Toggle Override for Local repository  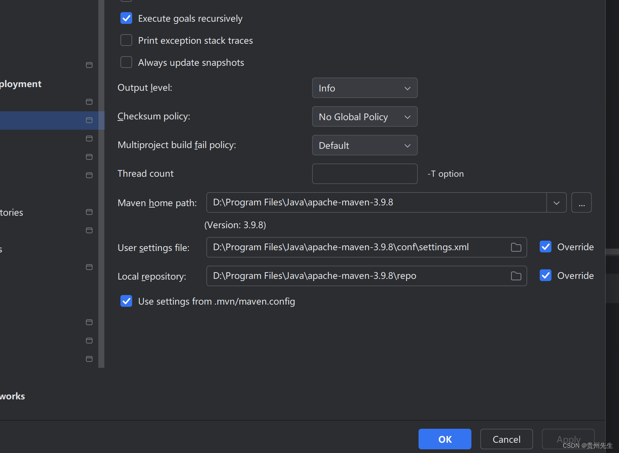546,276
